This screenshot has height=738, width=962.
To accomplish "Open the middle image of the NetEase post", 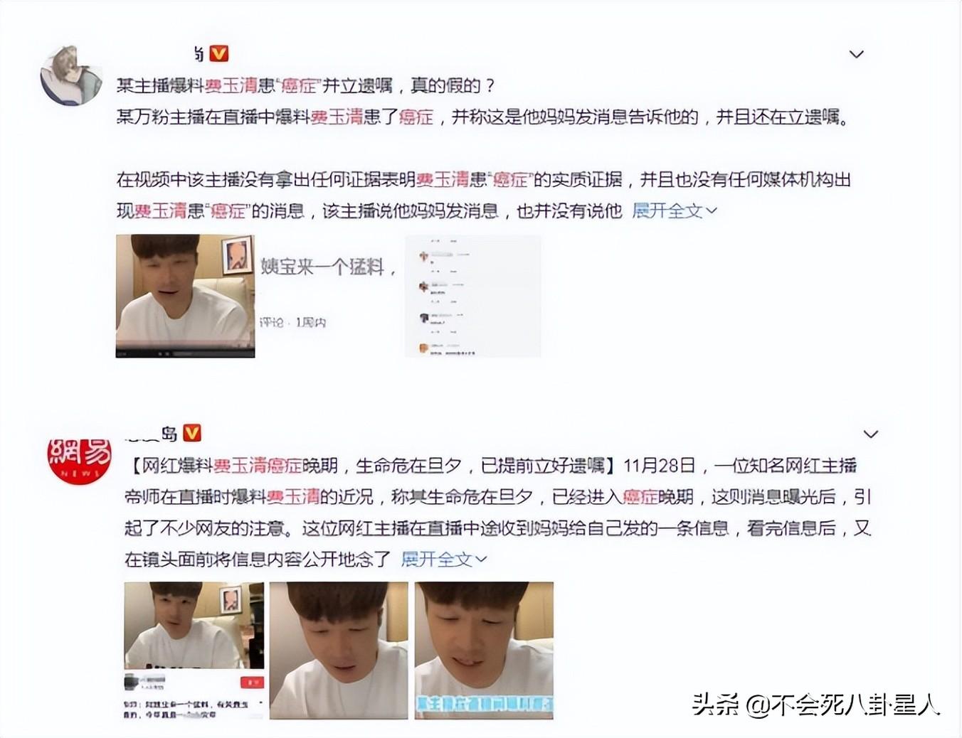I will 339,651.
